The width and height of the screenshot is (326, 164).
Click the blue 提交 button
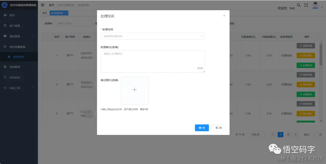pos(202,128)
